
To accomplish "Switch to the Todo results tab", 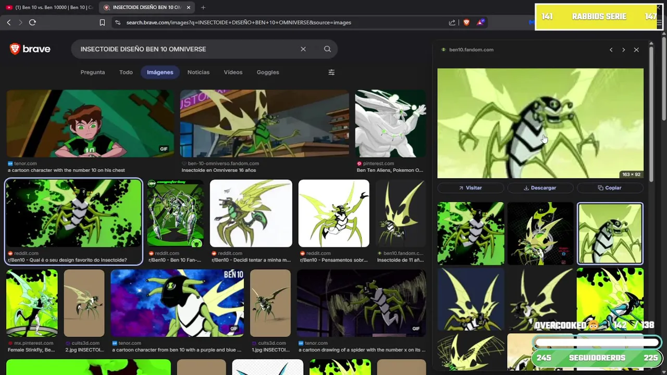I will pyautogui.click(x=126, y=72).
